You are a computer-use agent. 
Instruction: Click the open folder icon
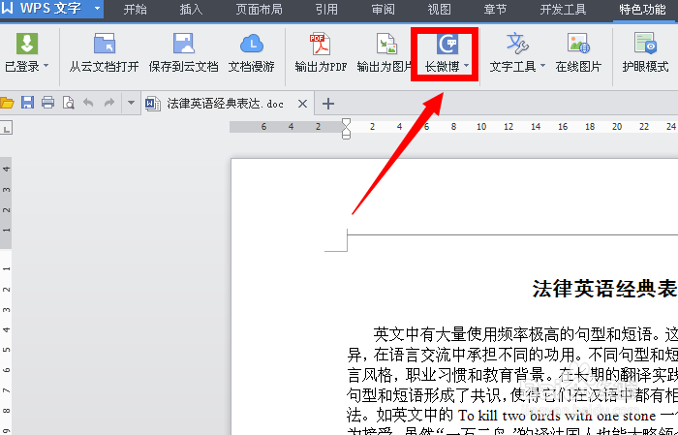(x=7, y=103)
